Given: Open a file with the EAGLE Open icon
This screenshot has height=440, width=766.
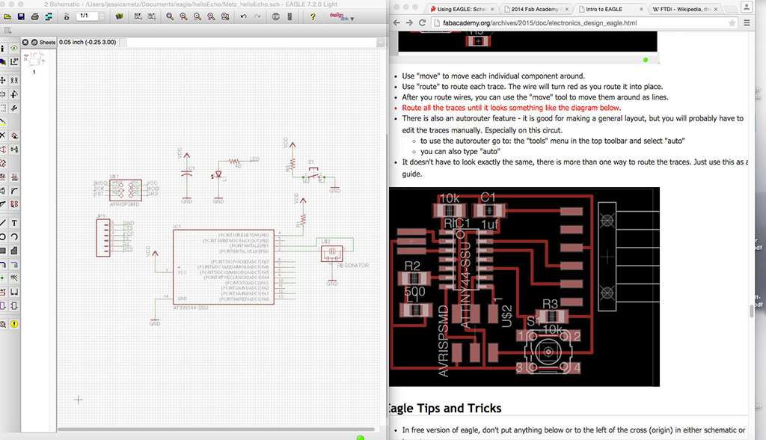Looking at the screenshot, I should pyautogui.click(x=7, y=16).
